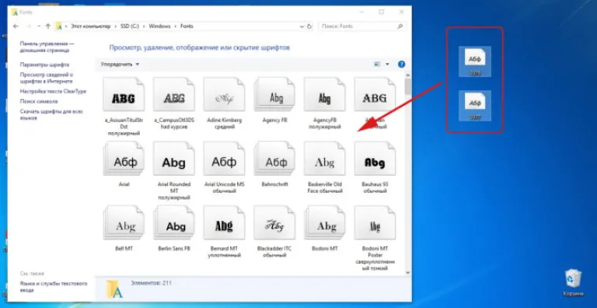This screenshot has width=597, height=308.
Task: Open Настройка текста ClearType link
Action: click(53, 92)
